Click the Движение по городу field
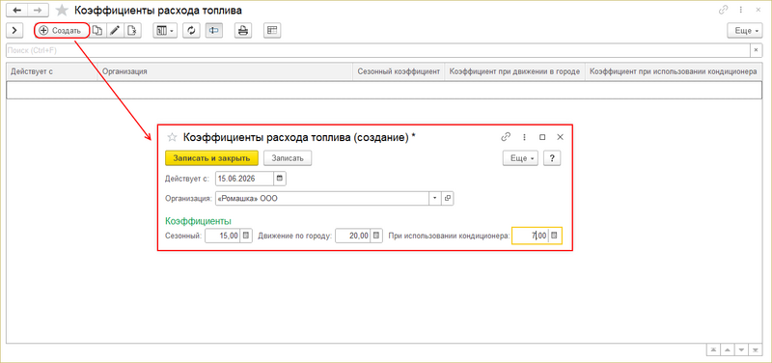This screenshot has width=772, height=363. [353, 236]
